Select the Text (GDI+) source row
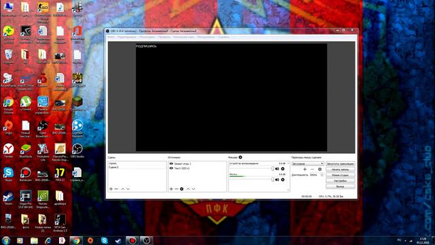The height and width of the screenshot is (245, 435). pyautogui.click(x=197, y=168)
